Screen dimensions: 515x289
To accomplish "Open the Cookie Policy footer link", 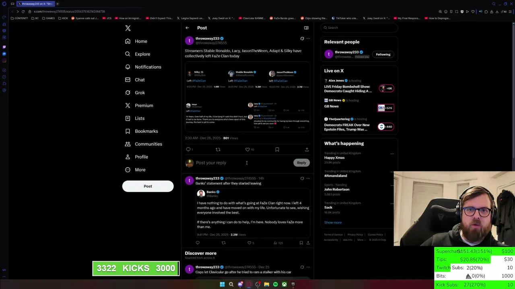I will (x=375, y=235).
